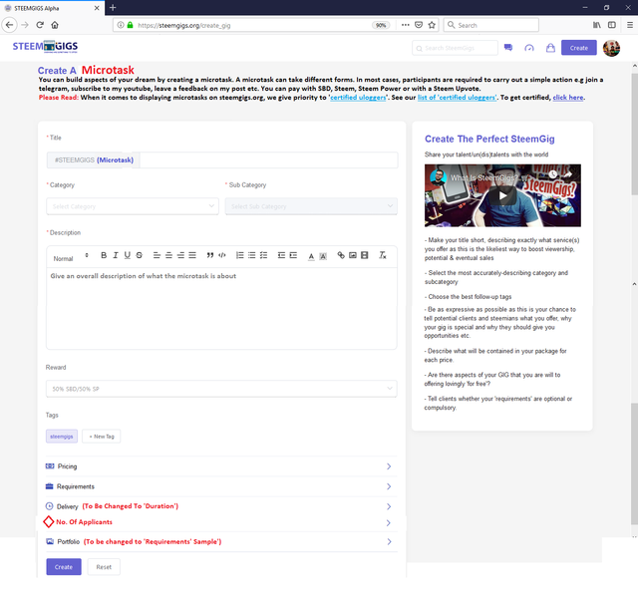
Task: Click into the description text area
Action: pyautogui.click(x=221, y=308)
